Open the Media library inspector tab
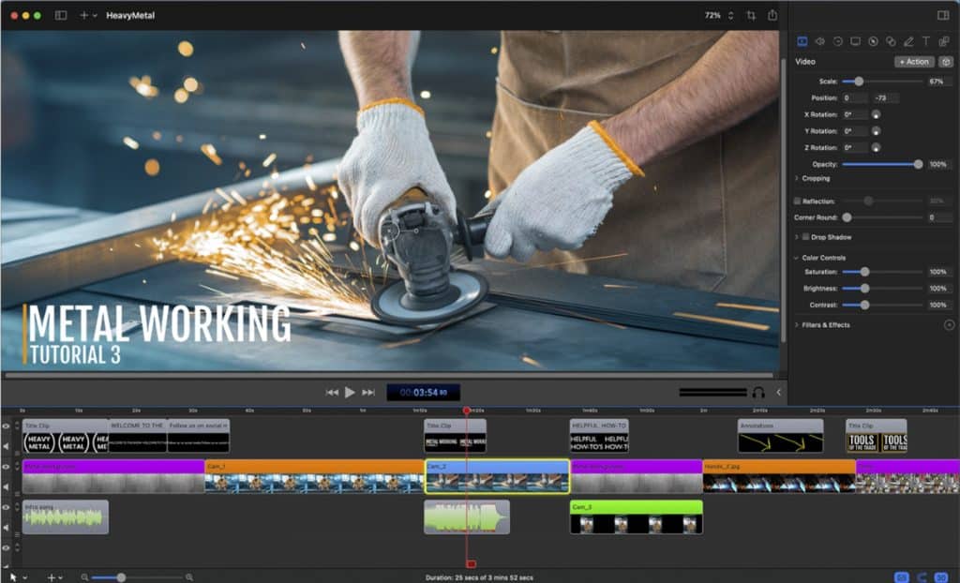Image resolution: width=960 pixels, height=583 pixels. (943, 41)
